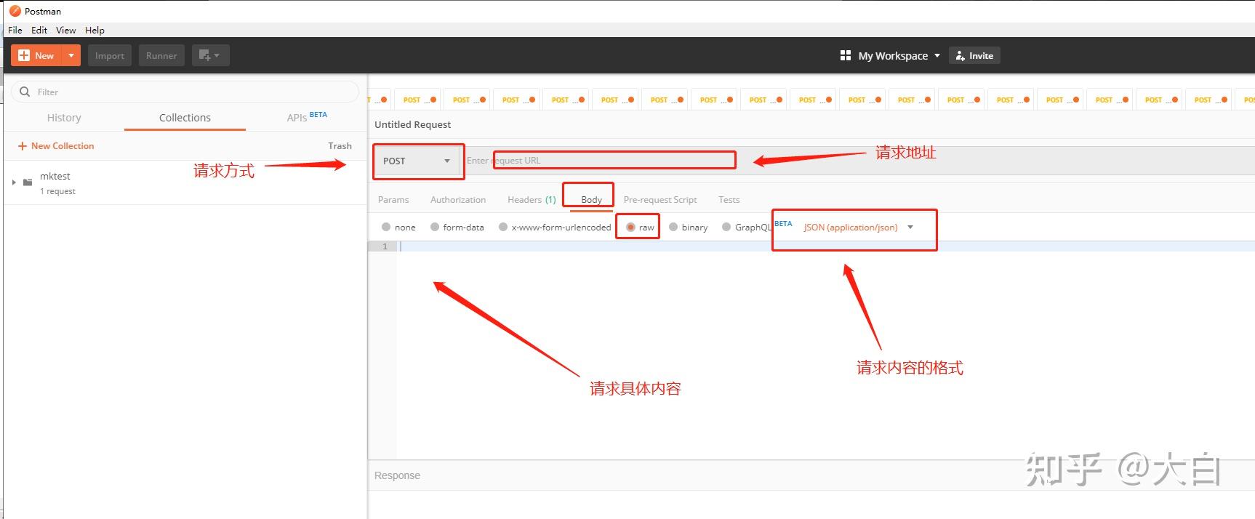Screen dimensions: 1255x519
Task: Click the new window icon in the toolbar
Action: (x=210, y=55)
